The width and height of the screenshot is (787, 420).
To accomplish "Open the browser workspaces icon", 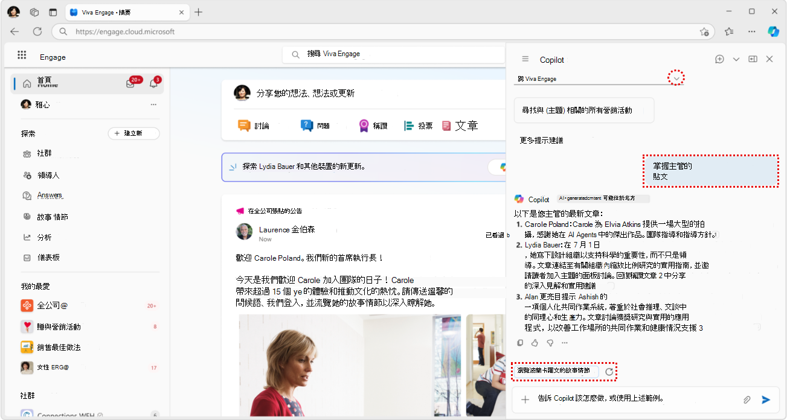I will pyautogui.click(x=34, y=12).
